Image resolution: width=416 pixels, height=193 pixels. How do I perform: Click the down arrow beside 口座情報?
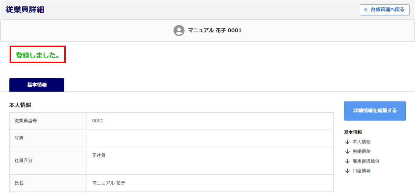(347, 171)
